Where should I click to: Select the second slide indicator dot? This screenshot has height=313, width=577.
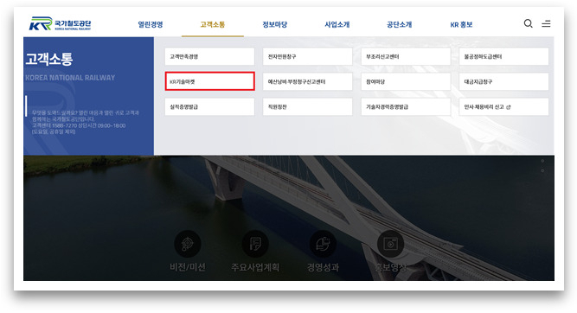point(542,170)
